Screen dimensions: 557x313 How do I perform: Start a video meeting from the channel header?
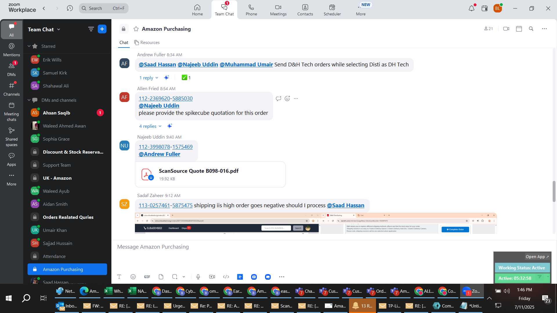pos(506,29)
